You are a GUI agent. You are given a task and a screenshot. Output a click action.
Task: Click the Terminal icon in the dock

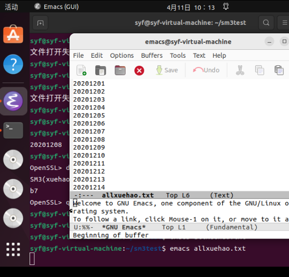click(13, 130)
